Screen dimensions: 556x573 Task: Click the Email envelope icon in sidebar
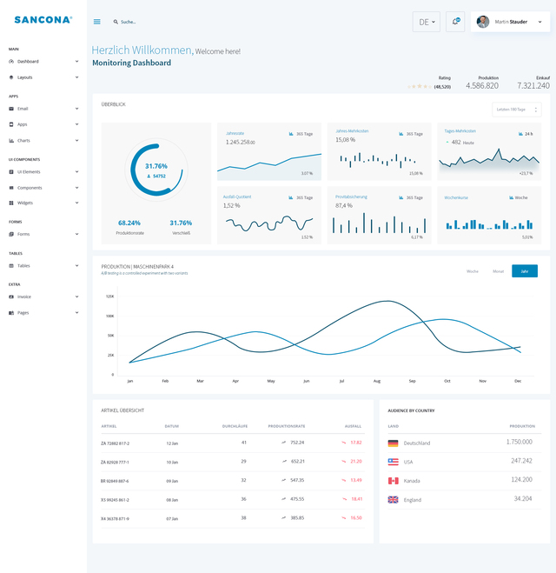click(11, 109)
